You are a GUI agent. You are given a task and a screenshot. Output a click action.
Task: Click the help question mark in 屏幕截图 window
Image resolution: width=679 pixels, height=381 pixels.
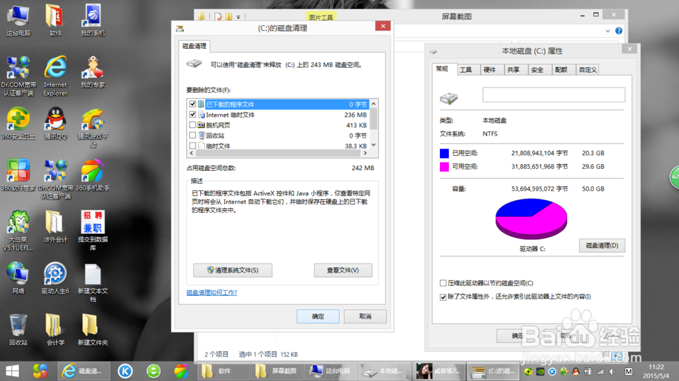(619, 31)
